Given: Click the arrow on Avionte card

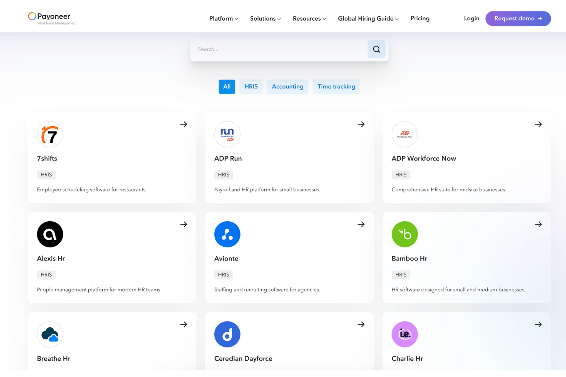Looking at the screenshot, I should pyautogui.click(x=361, y=224).
